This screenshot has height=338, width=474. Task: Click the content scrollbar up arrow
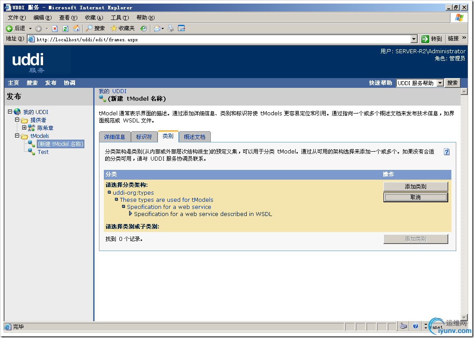pos(464,91)
